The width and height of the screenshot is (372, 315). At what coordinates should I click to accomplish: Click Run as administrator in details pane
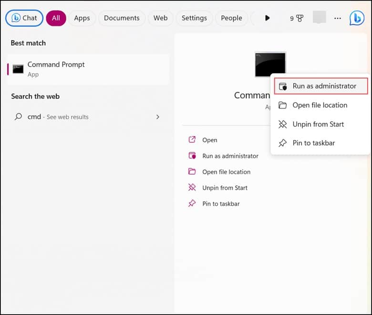[230, 156]
